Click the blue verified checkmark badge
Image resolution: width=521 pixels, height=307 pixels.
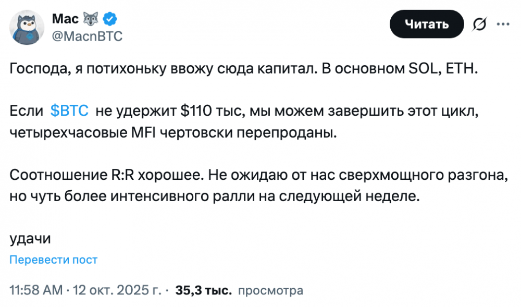pyautogui.click(x=110, y=20)
